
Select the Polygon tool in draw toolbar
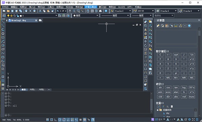(3, 34)
